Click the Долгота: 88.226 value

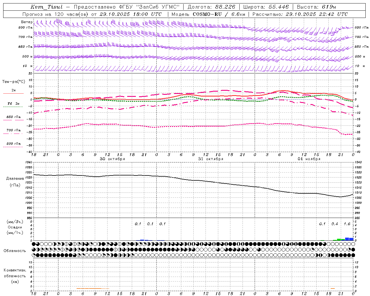coord(211,7)
